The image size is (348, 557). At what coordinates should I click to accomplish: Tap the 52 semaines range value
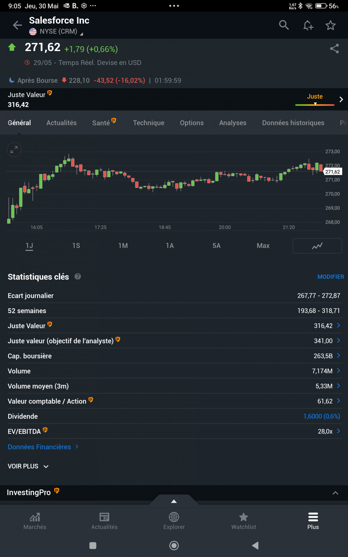[319, 311]
